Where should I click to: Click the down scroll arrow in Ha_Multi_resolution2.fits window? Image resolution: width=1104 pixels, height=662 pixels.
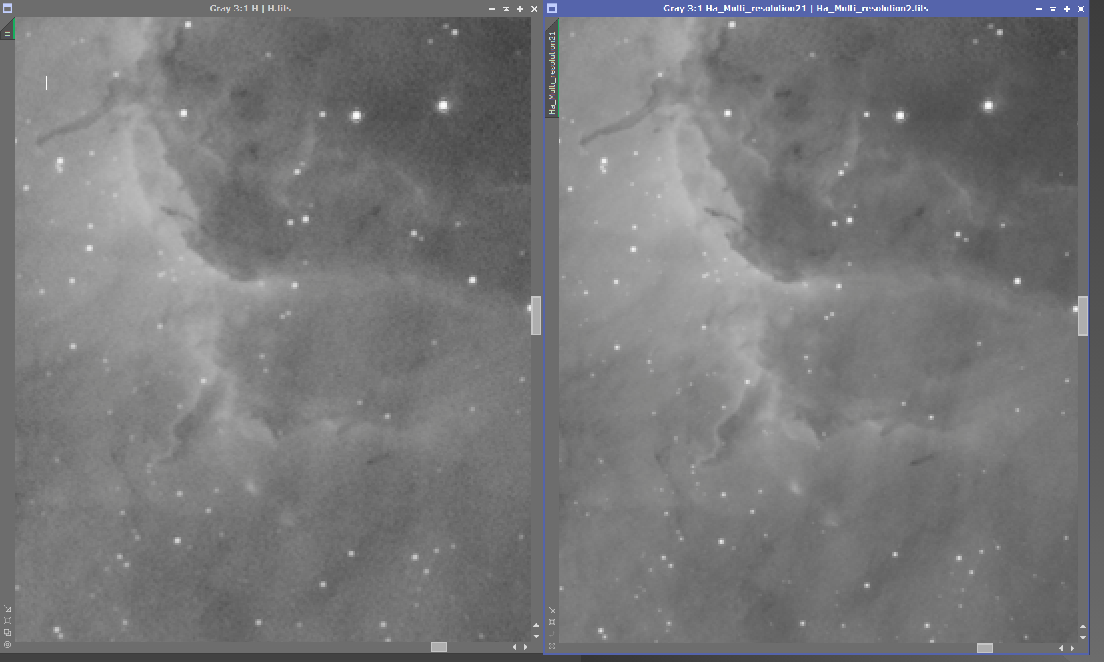point(1083,637)
